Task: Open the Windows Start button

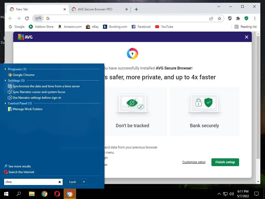Action: click(x=6, y=194)
